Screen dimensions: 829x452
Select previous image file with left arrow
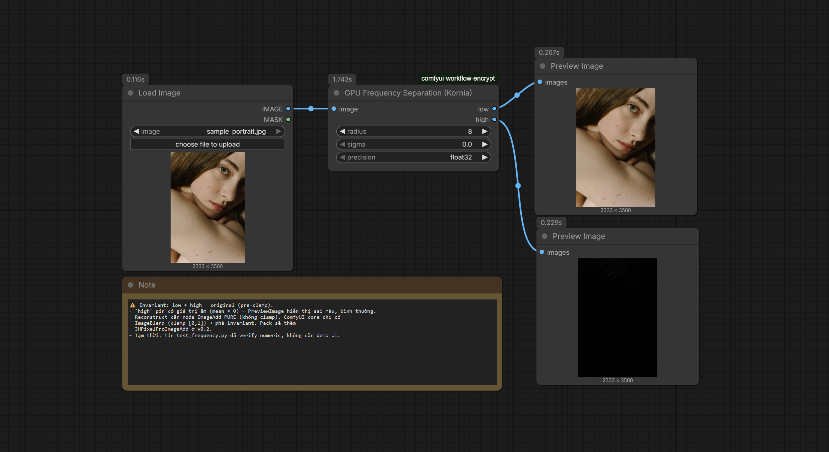click(x=136, y=131)
